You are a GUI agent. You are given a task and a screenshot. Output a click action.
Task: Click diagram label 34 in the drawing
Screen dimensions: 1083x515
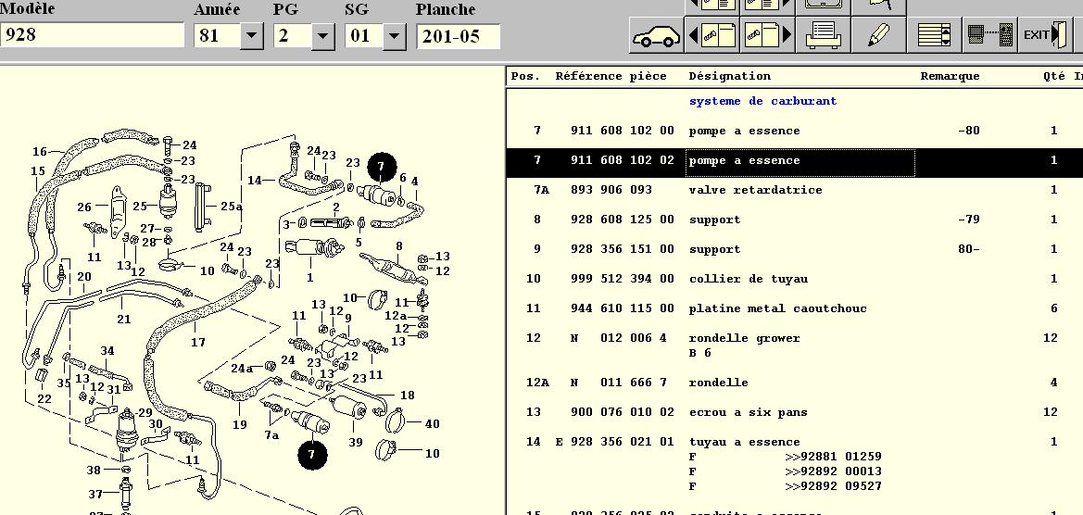107,351
